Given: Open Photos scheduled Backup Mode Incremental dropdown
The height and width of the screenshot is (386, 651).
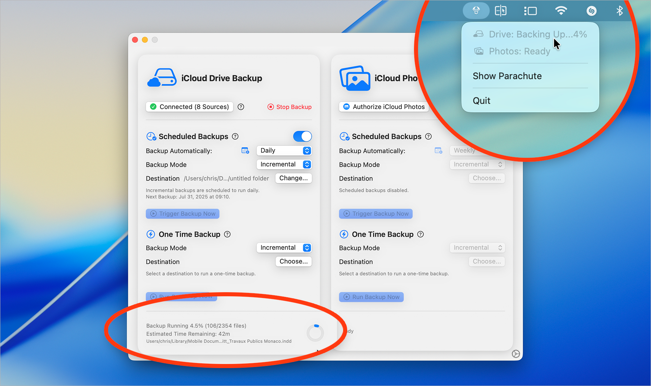Looking at the screenshot, I should [477, 165].
